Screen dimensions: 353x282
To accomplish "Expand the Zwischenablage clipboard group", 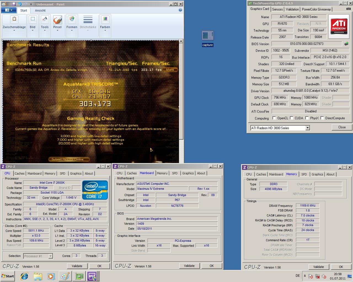I will coord(14,26).
